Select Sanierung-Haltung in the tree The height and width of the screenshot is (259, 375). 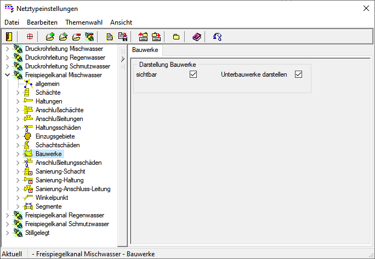pos(59,180)
